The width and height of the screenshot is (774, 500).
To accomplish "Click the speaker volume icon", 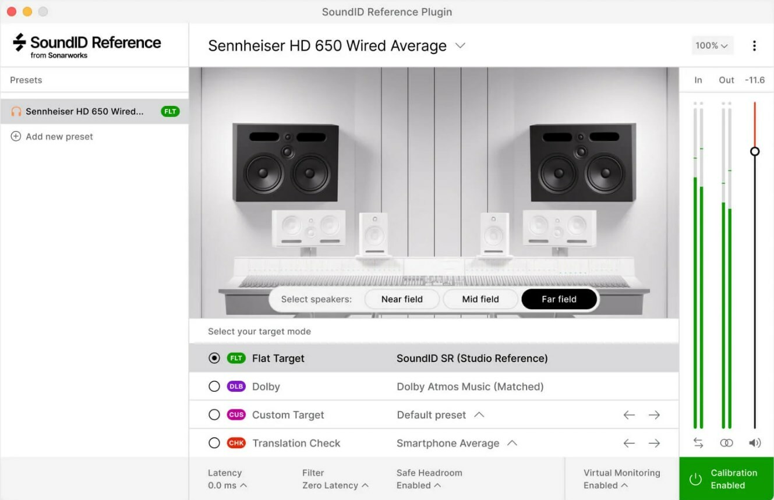I will pos(755,443).
